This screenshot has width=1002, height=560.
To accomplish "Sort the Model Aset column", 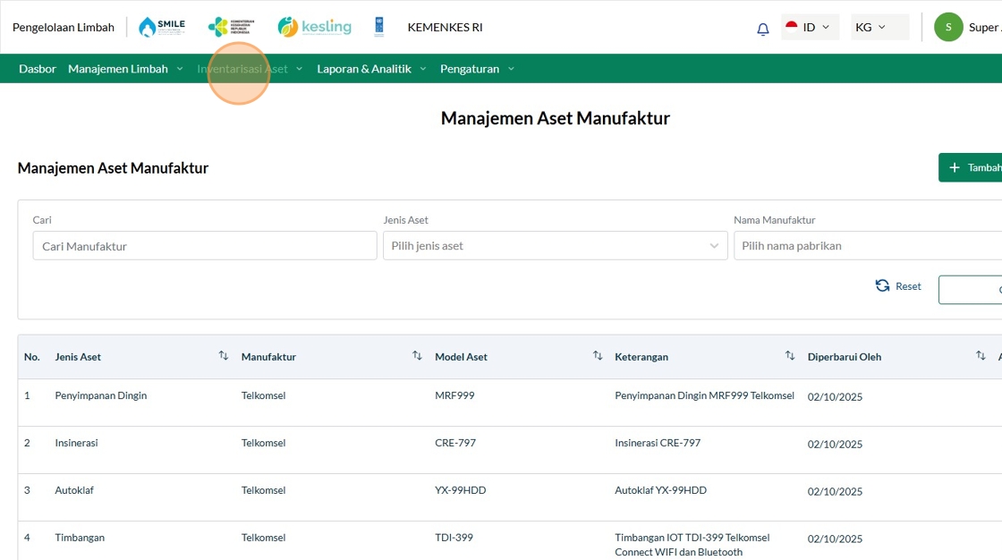I will (598, 356).
